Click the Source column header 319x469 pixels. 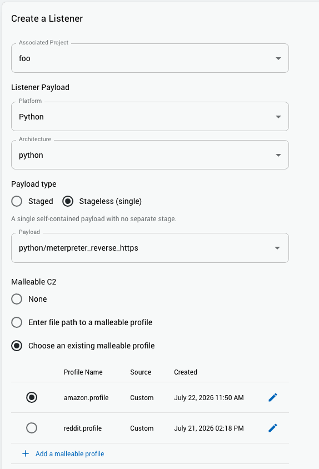coord(141,372)
